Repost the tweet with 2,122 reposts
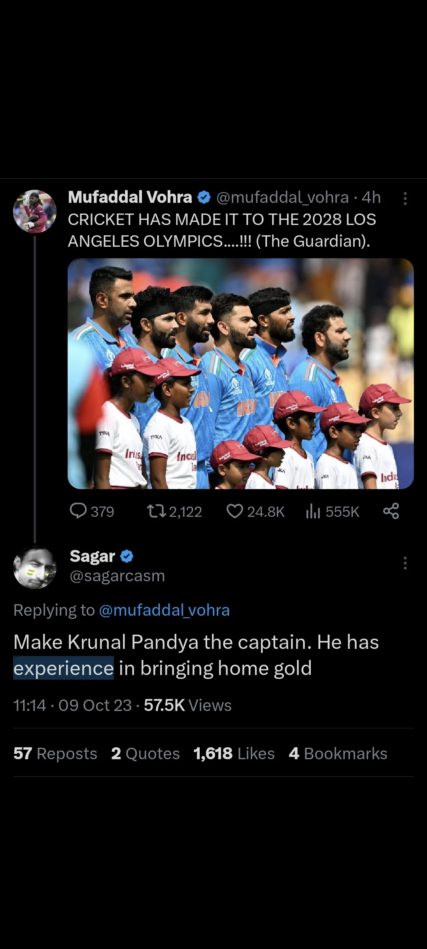 tap(156, 511)
